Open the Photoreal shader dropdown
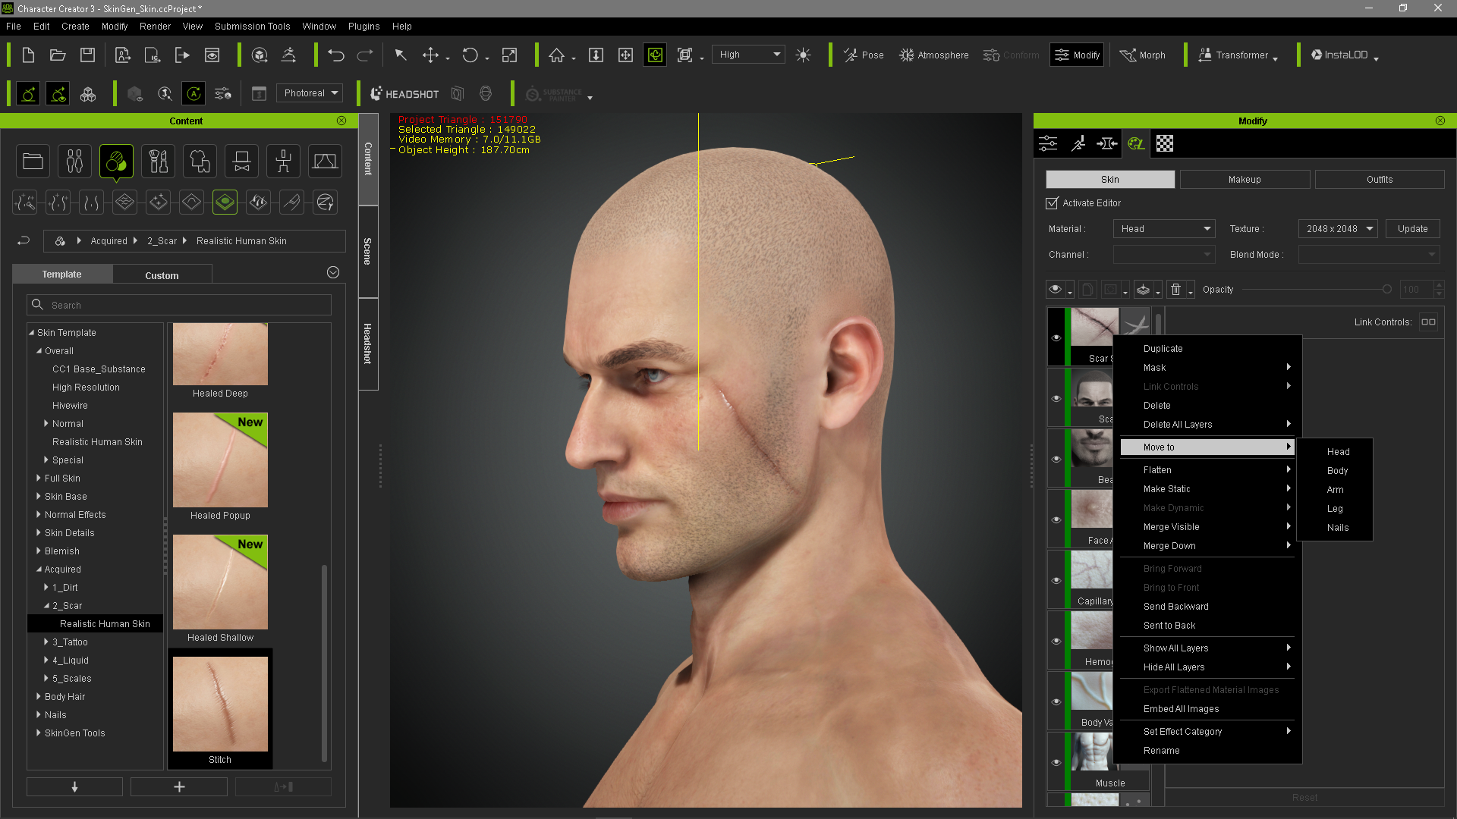 pos(310,93)
